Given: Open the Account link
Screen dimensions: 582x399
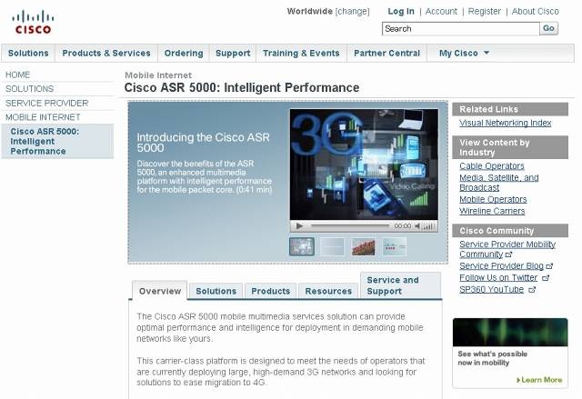Looking at the screenshot, I should pyautogui.click(x=441, y=12).
